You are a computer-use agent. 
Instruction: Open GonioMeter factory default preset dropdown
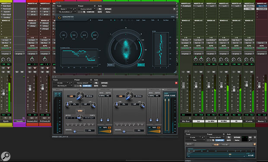pos(86,9)
